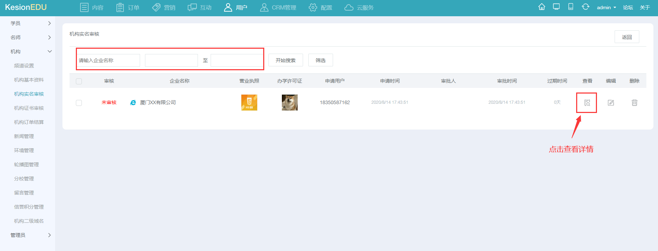Viewport: 658px width, 251px height.
Task: Click the 返回 button
Action: point(627,37)
